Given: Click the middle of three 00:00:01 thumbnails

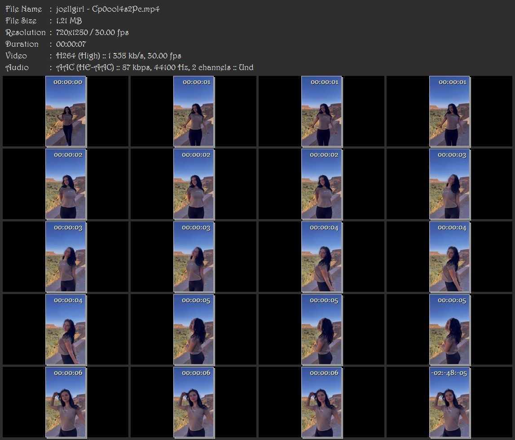Looking at the screenshot, I should (x=321, y=111).
